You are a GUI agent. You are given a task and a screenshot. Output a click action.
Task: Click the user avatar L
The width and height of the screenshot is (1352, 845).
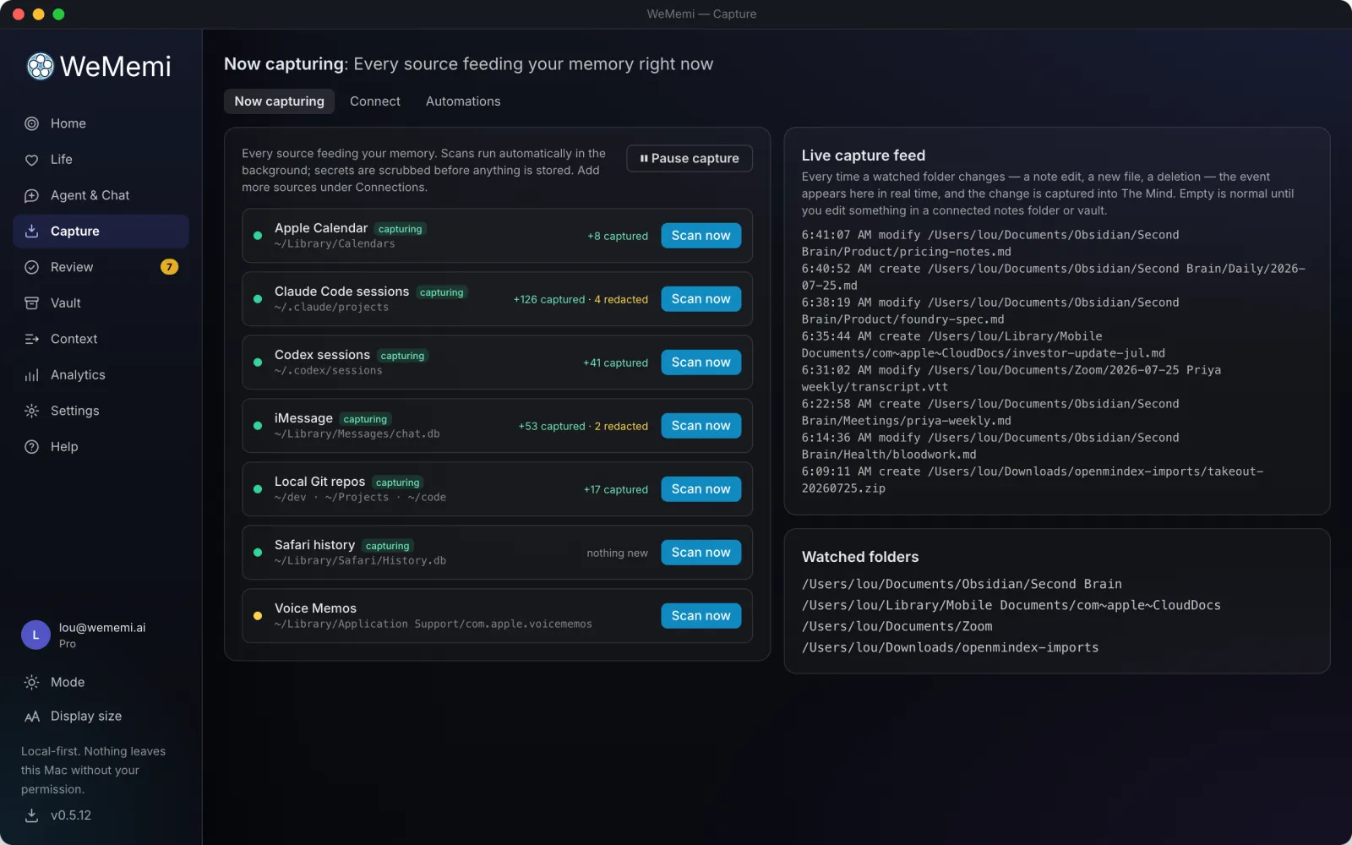pyautogui.click(x=35, y=635)
